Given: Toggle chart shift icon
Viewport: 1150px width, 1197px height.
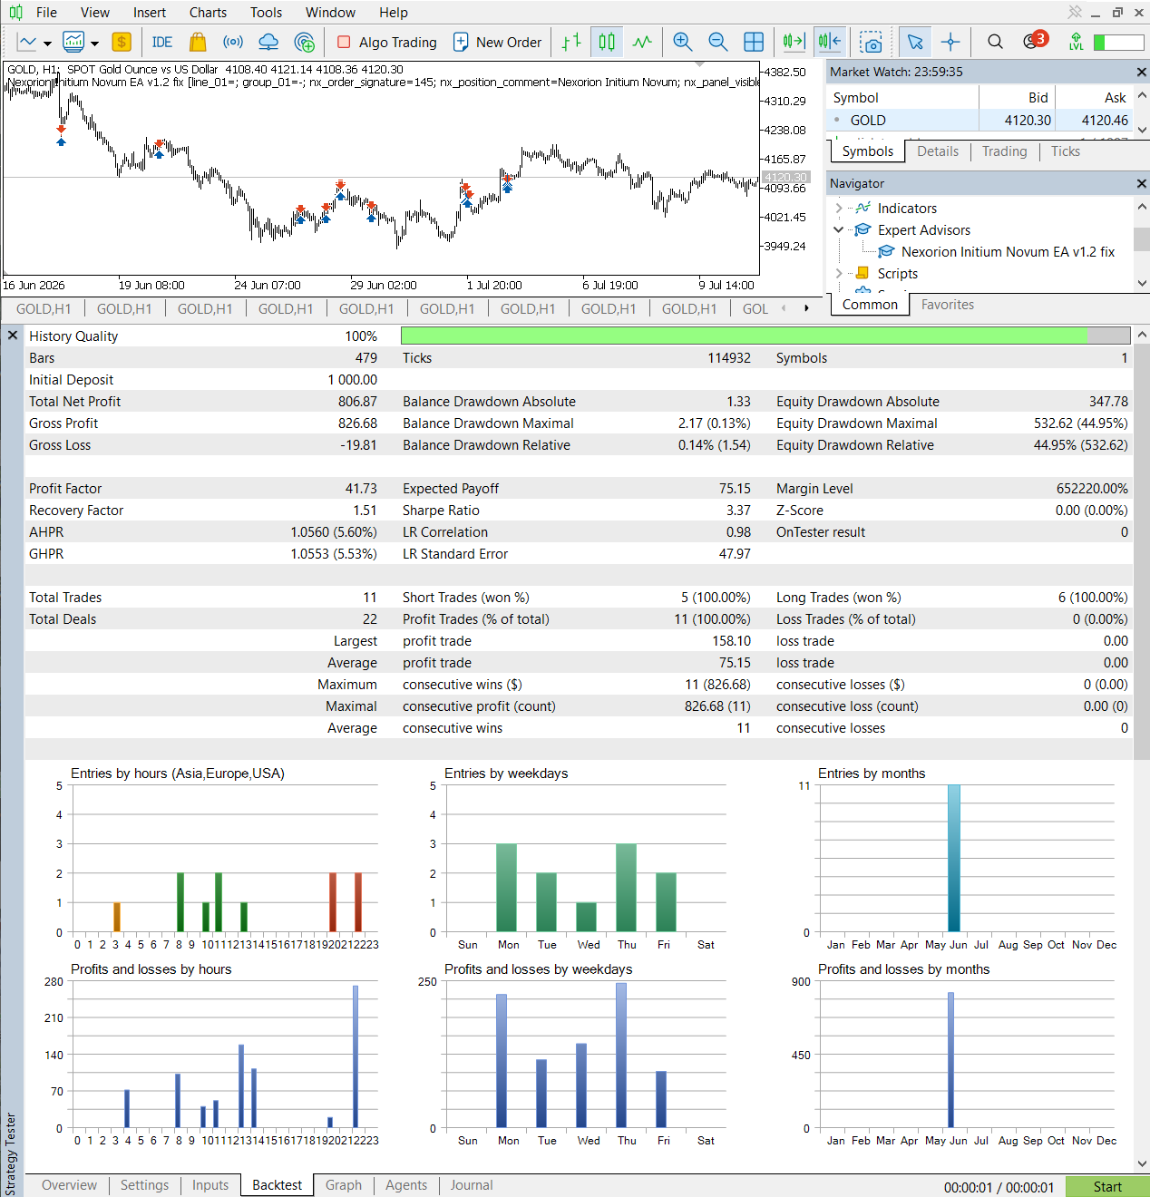Looking at the screenshot, I should (829, 42).
